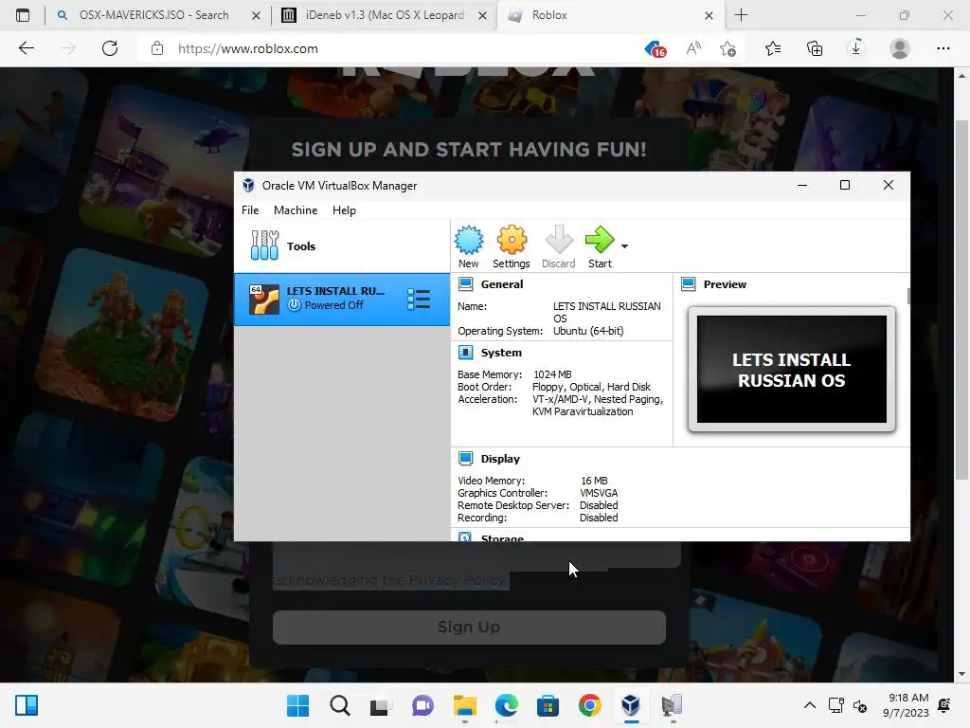Open Google Chrome from taskbar
970x728 pixels.
point(589,705)
